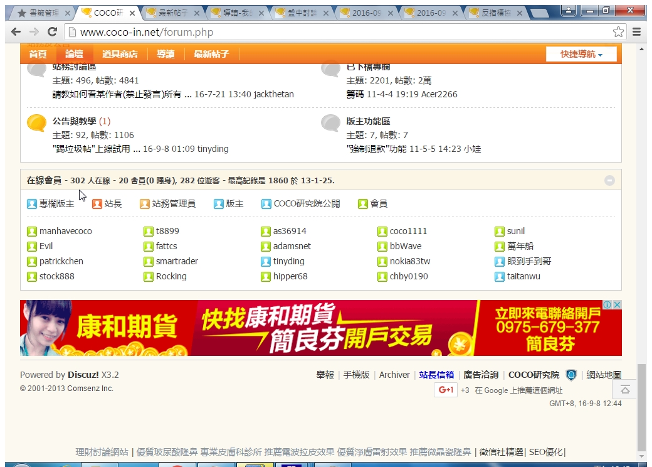Click the blue user icon beside taitanwu
Viewport: 652px width, 467px height.
[x=500, y=277]
